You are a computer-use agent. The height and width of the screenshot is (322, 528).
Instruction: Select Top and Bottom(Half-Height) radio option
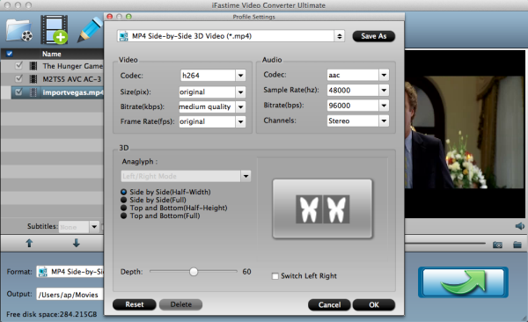coord(123,208)
